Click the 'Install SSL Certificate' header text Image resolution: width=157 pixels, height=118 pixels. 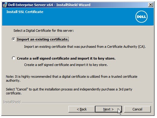[25, 12]
